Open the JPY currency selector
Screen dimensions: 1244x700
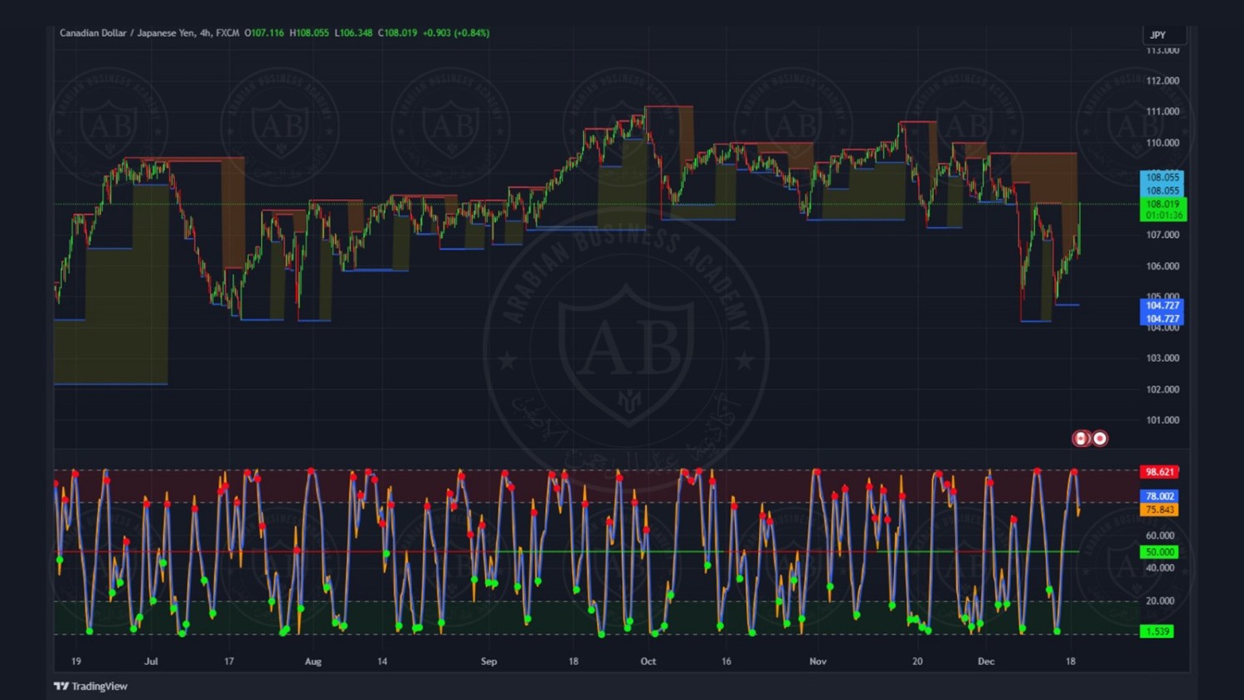[1164, 35]
